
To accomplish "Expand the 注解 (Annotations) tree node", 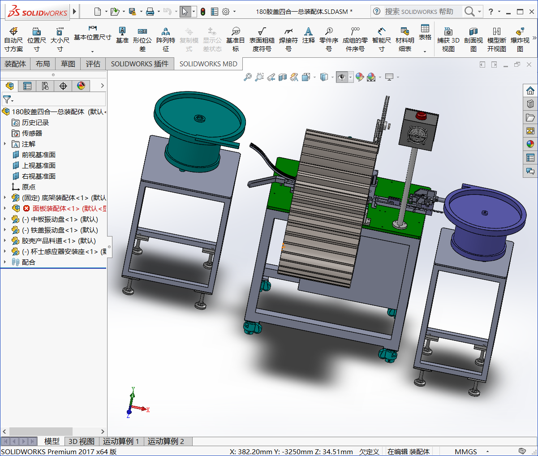I will point(5,144).
